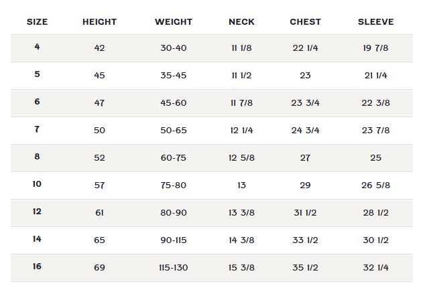Screen dimensions: 421x298
Task: Click the CHEST column header
Action: pos(305,22)
